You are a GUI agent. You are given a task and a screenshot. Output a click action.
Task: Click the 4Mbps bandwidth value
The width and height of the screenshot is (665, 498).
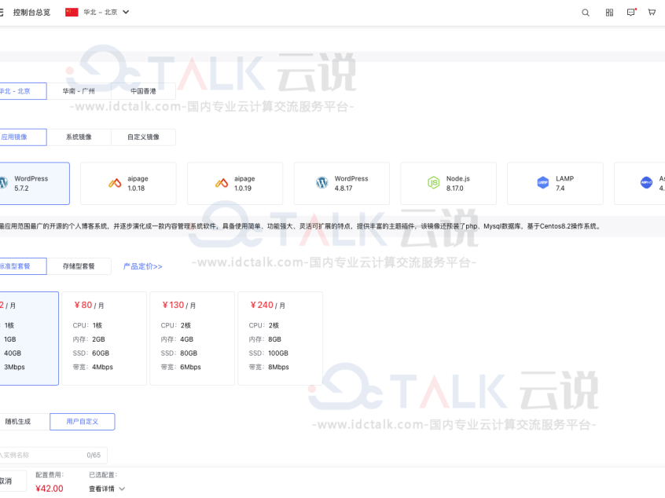click(103, 367)
